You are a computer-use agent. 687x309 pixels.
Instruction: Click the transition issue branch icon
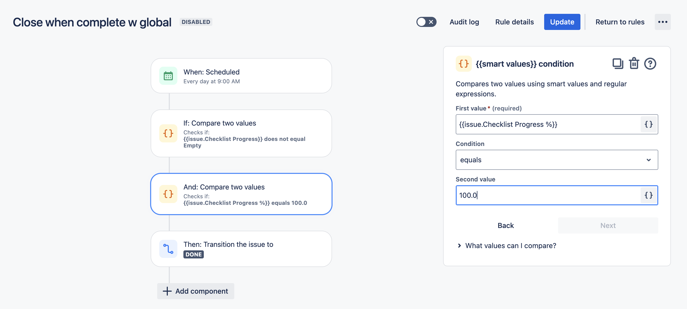pos(168,249)
